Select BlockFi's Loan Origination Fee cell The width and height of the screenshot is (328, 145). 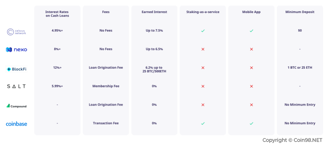tap(106, 68)
